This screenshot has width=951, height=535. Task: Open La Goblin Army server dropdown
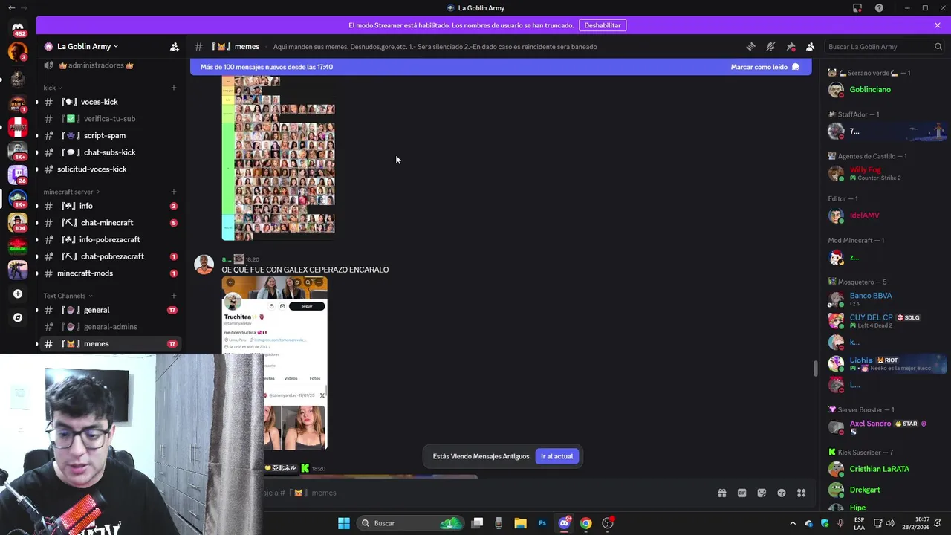(87, 46)
